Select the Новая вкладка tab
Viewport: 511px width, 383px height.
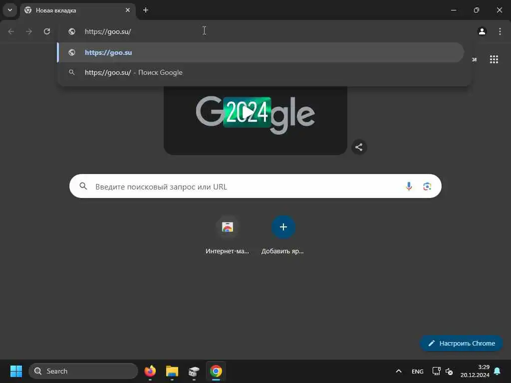[77, 10]
